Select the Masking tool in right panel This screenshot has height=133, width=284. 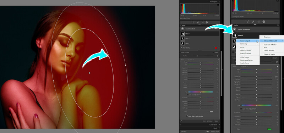264,22
